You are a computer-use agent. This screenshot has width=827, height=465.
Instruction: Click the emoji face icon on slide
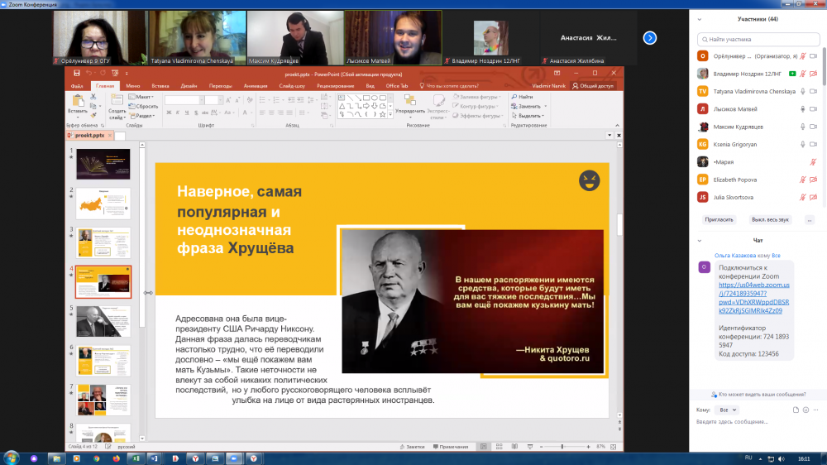click(x=589, y=180)
